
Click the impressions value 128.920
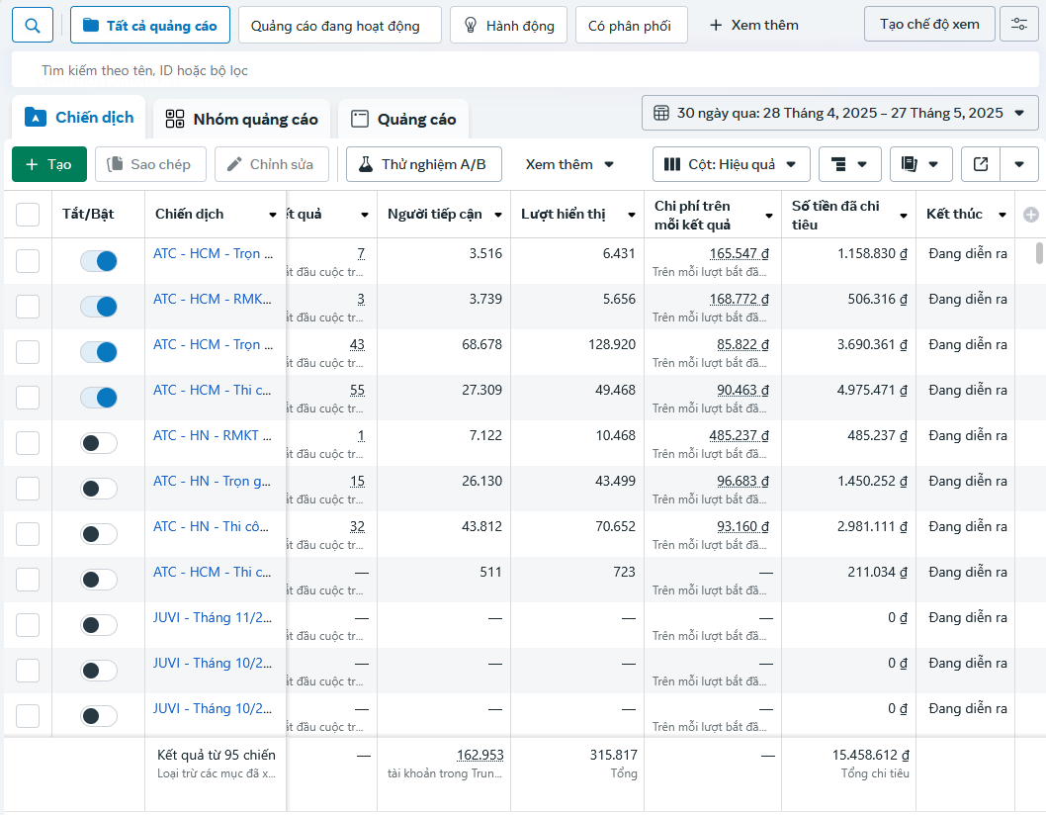(x=612, y=344)
